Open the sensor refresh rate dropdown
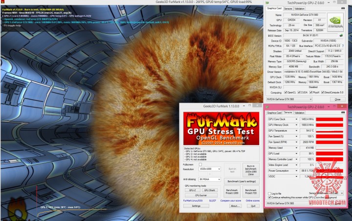The width and height of the screenshot is (352, 221). click(x=337, y=193)
